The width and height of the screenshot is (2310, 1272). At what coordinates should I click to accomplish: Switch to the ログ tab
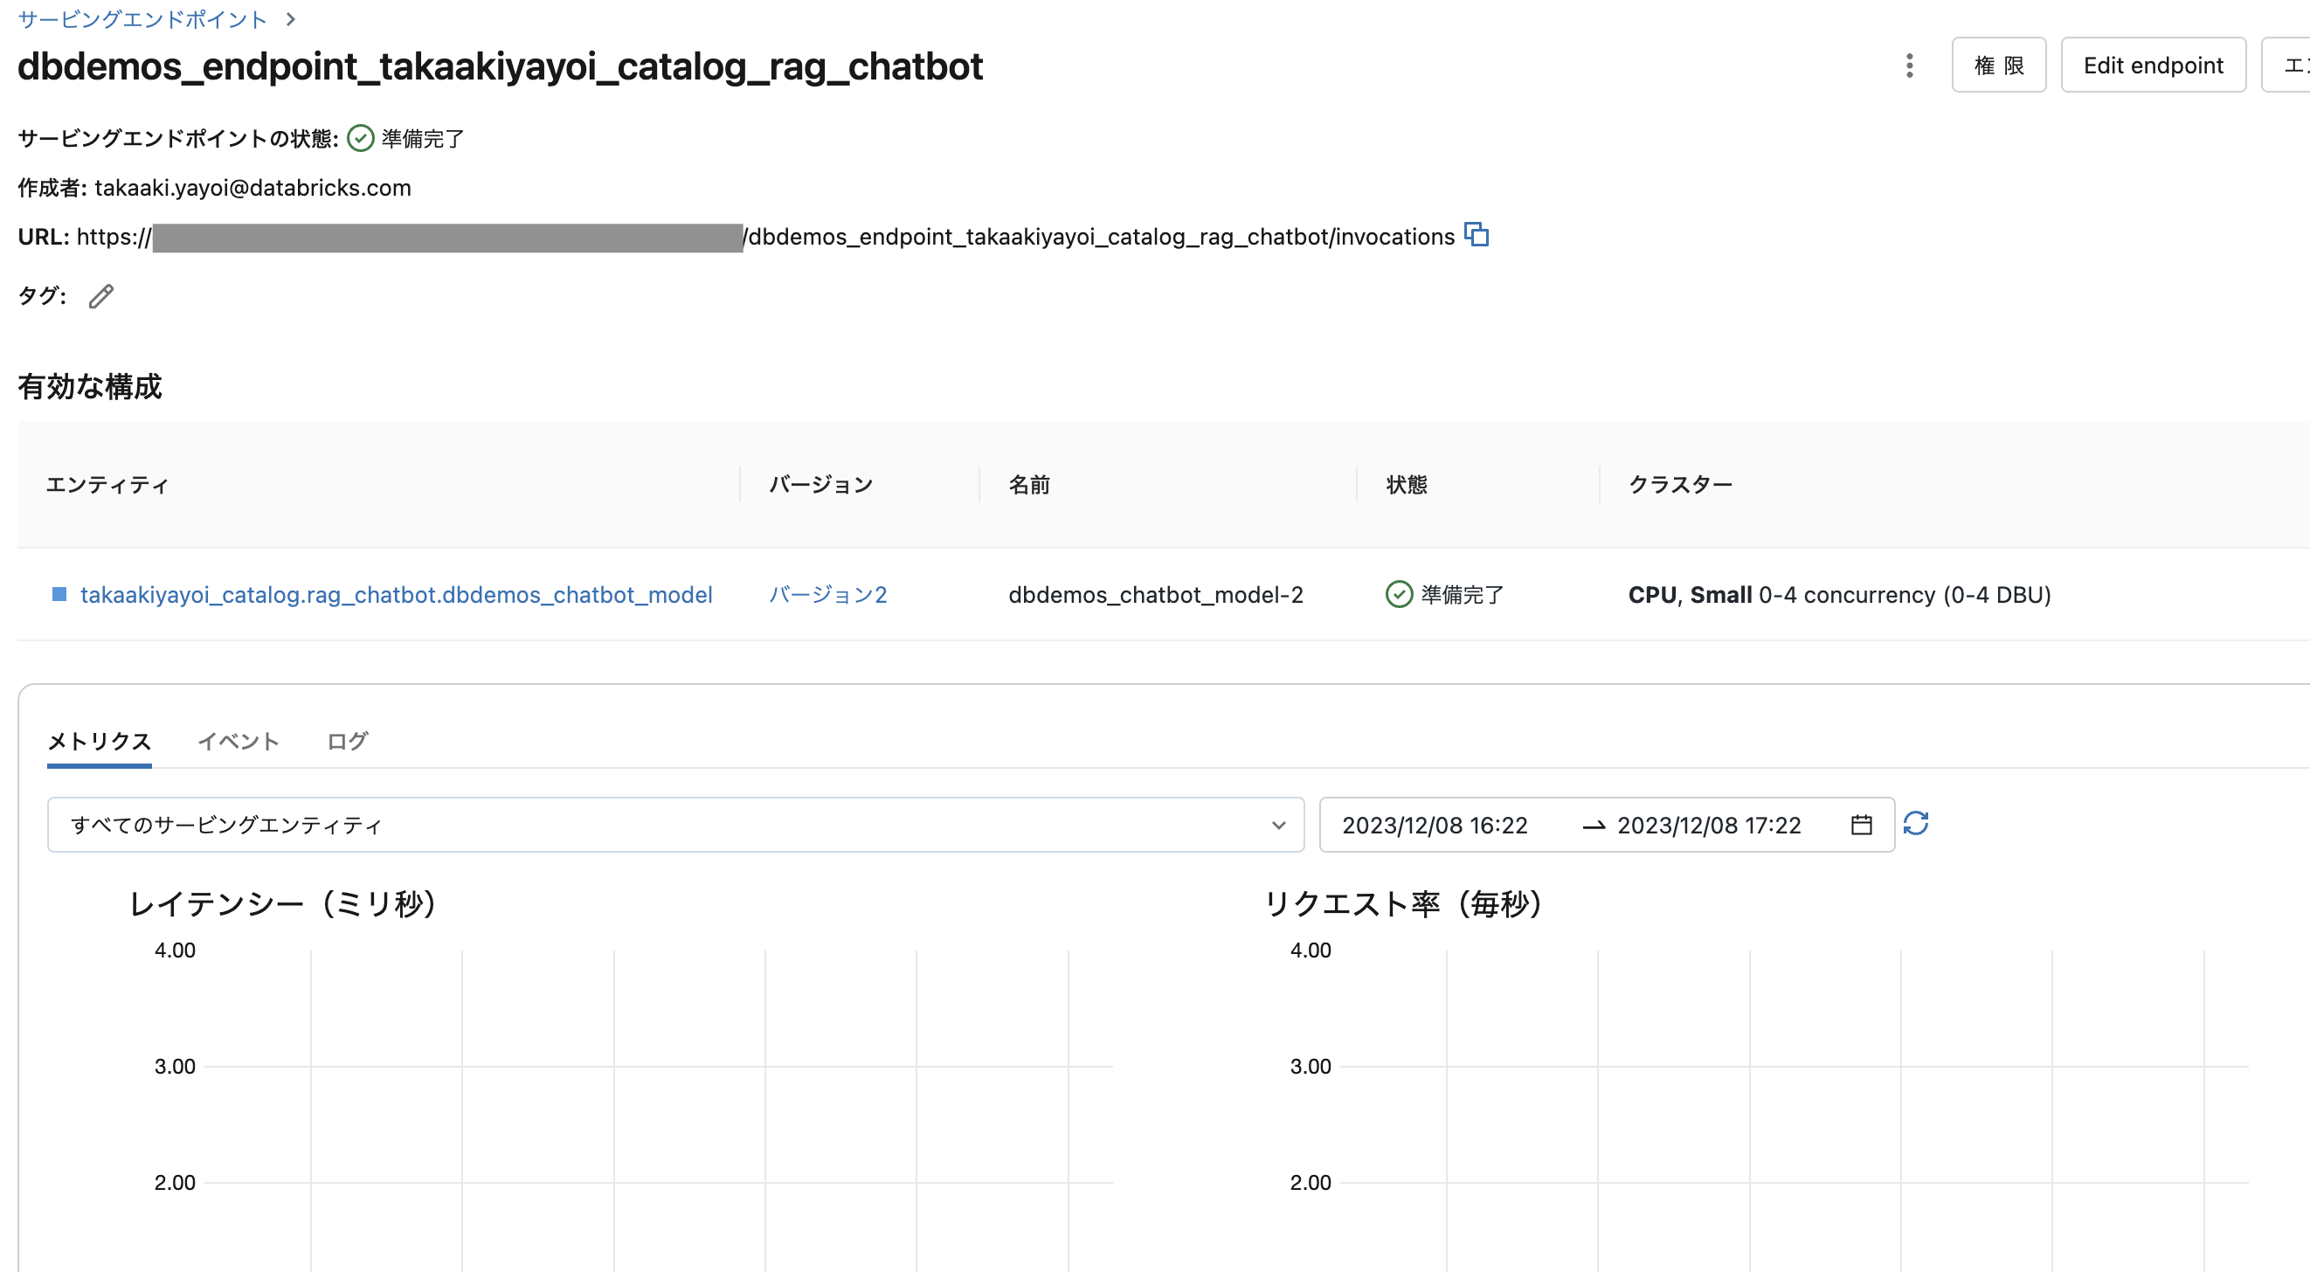(346, 742)
